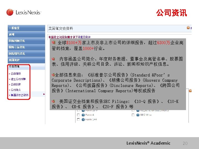Open the 新闻 sidebar section
This screenshot has width=199, height=149.
(27, 34)
